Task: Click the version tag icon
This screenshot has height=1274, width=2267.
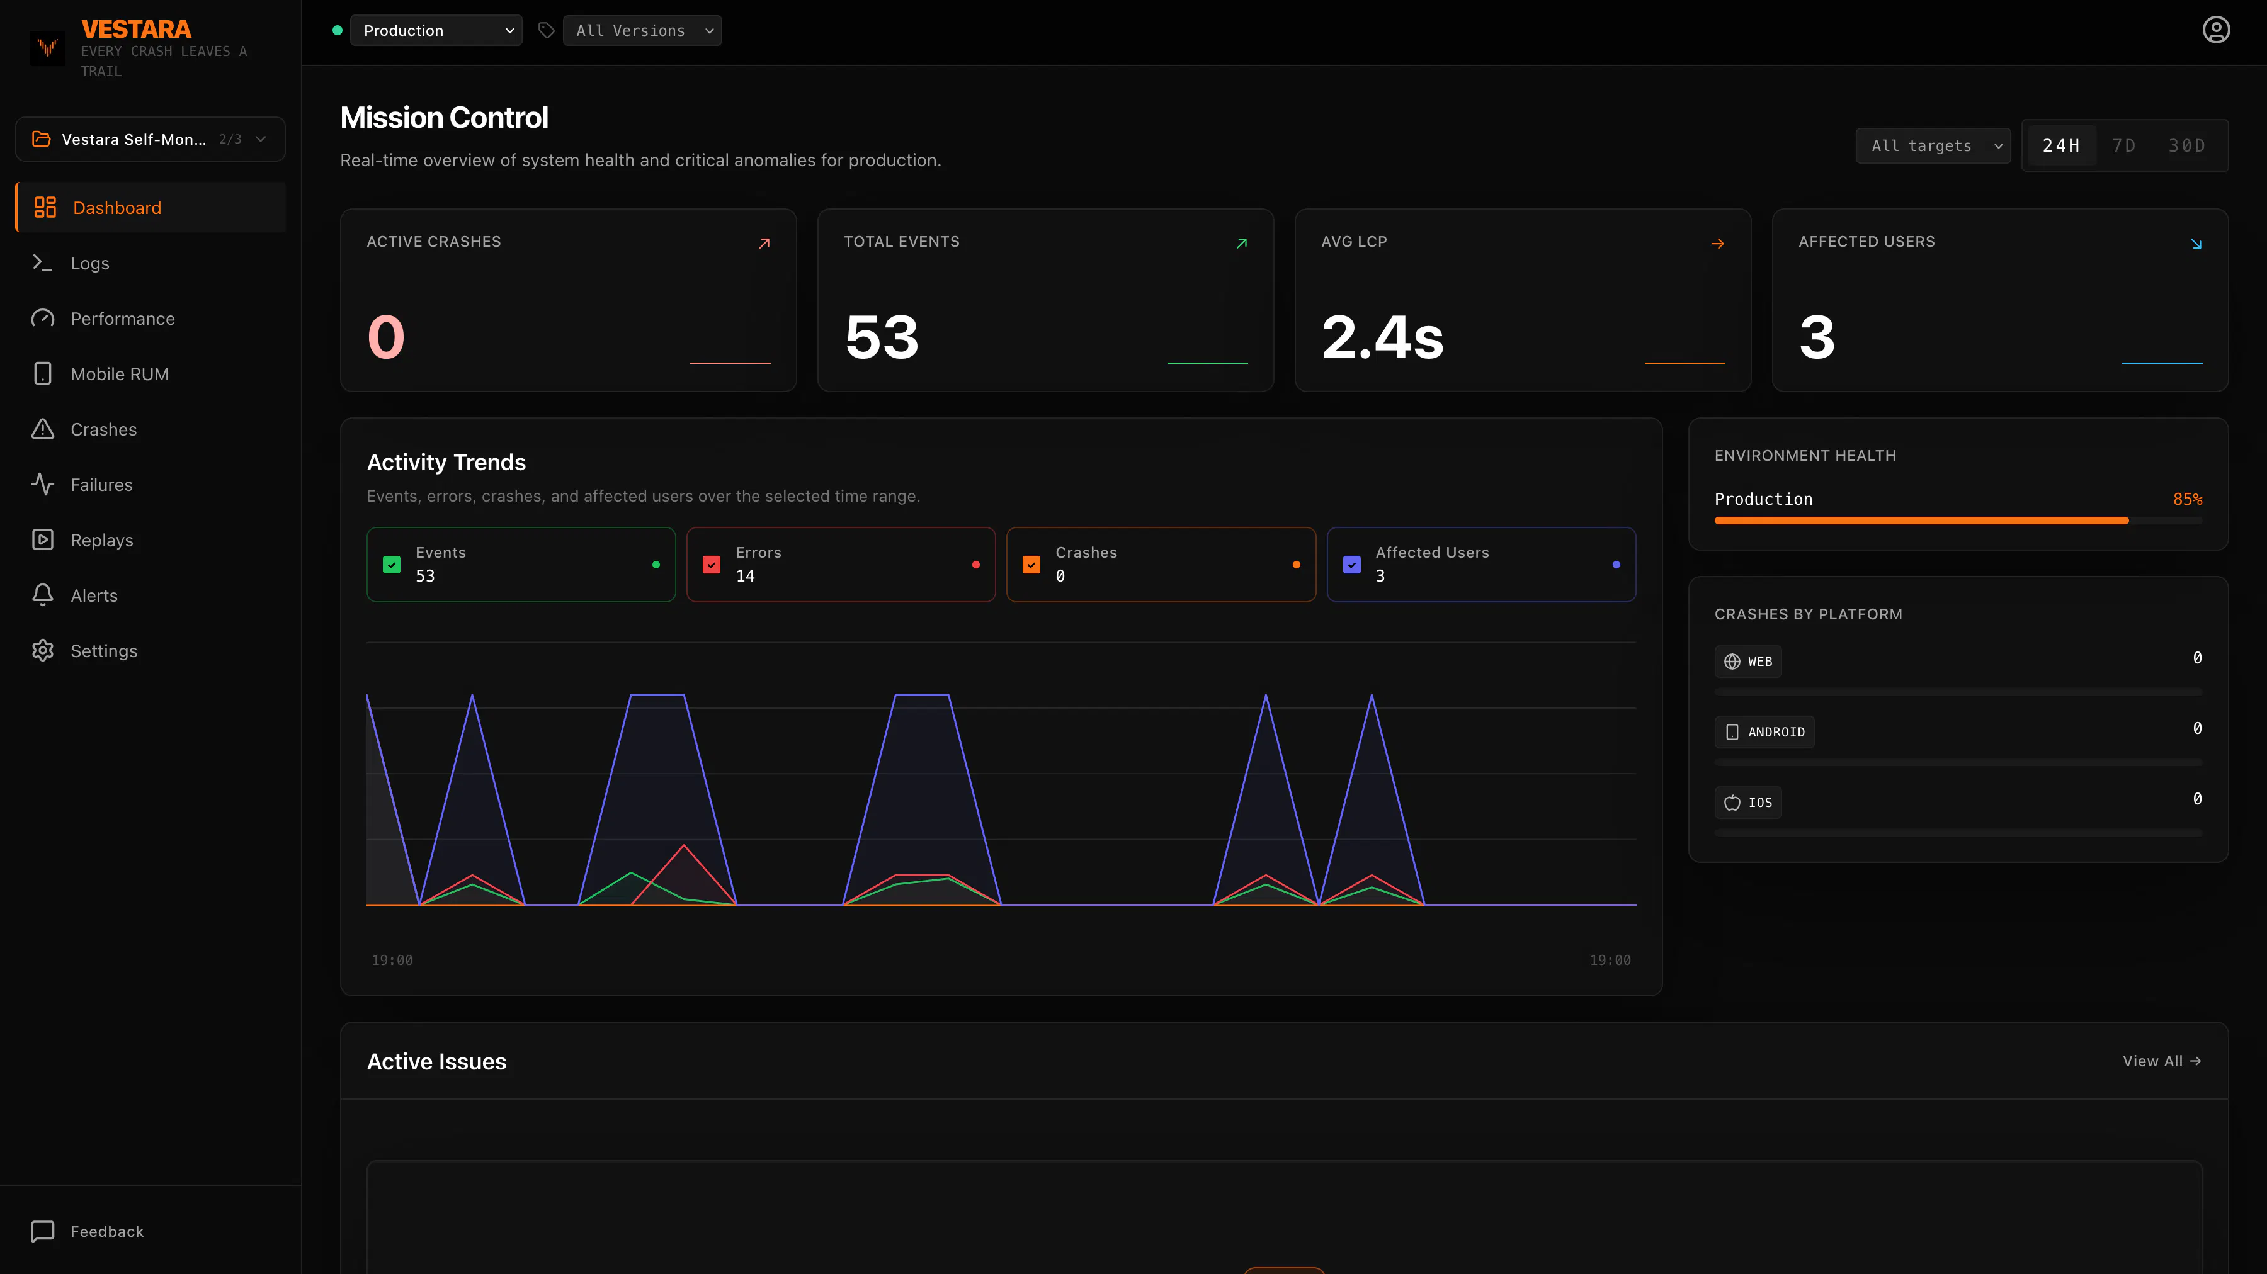Action: (x=545, y=31)
